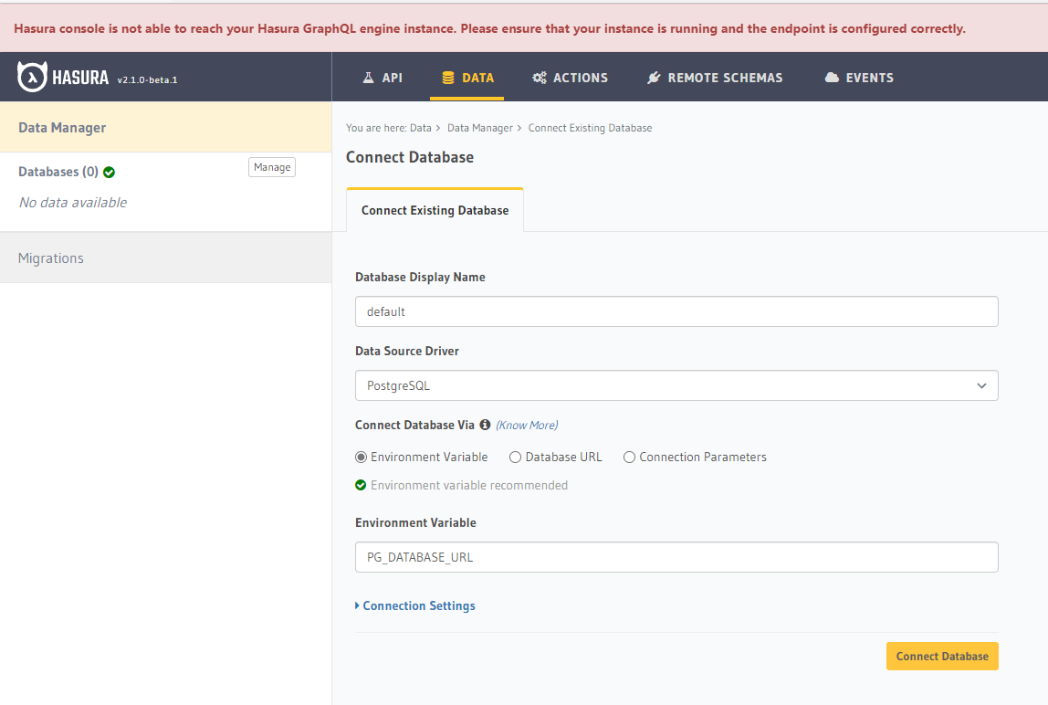The image size is (1048, 705).
Task: Expand the Connection Settings section
Action: click(415, 605)
